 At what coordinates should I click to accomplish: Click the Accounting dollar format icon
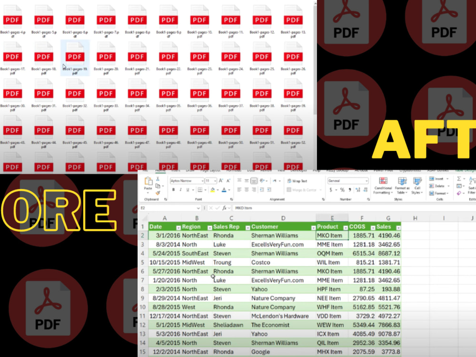click(331, 190)
